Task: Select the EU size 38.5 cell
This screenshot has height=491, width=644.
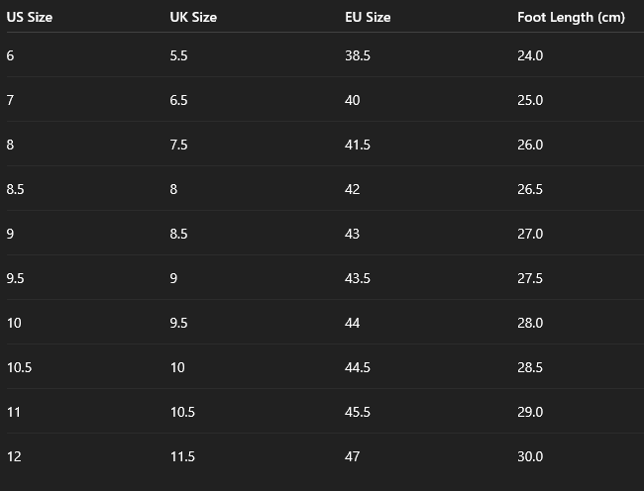Action: click(358, 55)
